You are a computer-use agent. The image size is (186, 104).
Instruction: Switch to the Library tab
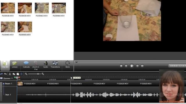point(15,65)
